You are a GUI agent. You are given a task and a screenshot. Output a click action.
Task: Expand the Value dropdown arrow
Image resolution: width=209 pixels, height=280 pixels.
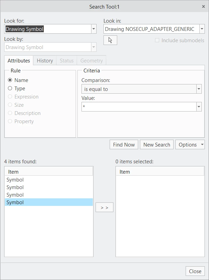pos(199,107)
